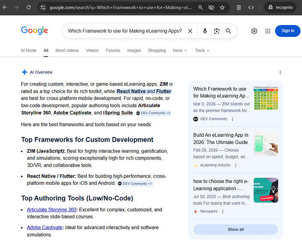Reload the page
Viewport: 302px width, 240px height.
pos(28,8)
